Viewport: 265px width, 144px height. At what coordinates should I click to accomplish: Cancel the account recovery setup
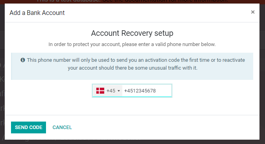[x=62, y=127]
